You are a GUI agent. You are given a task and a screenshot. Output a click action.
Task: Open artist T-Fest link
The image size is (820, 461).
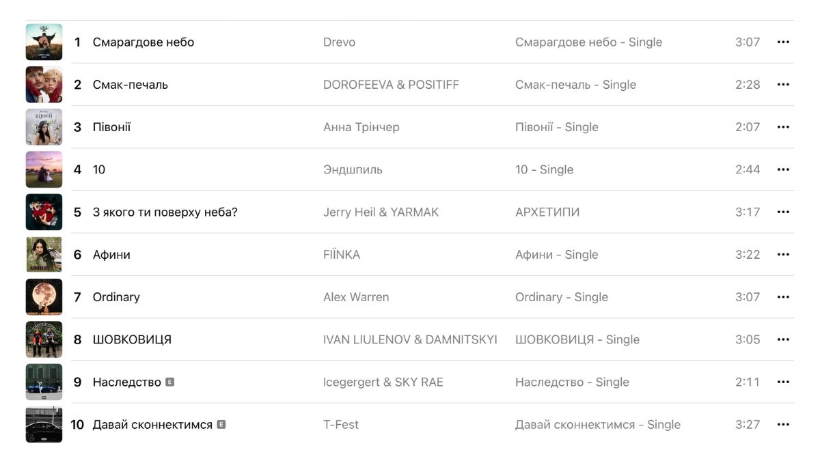341,425
